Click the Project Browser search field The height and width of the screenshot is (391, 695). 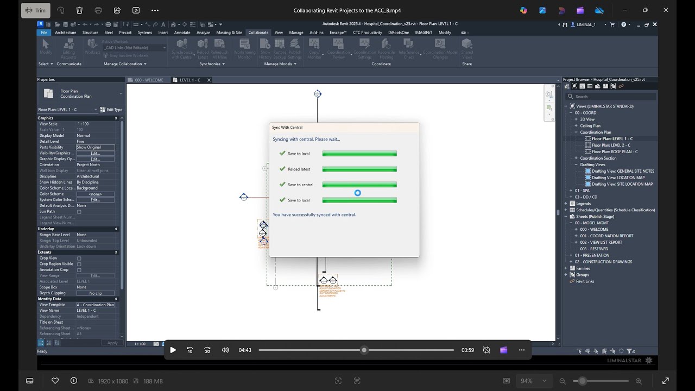tap(610, 97)
